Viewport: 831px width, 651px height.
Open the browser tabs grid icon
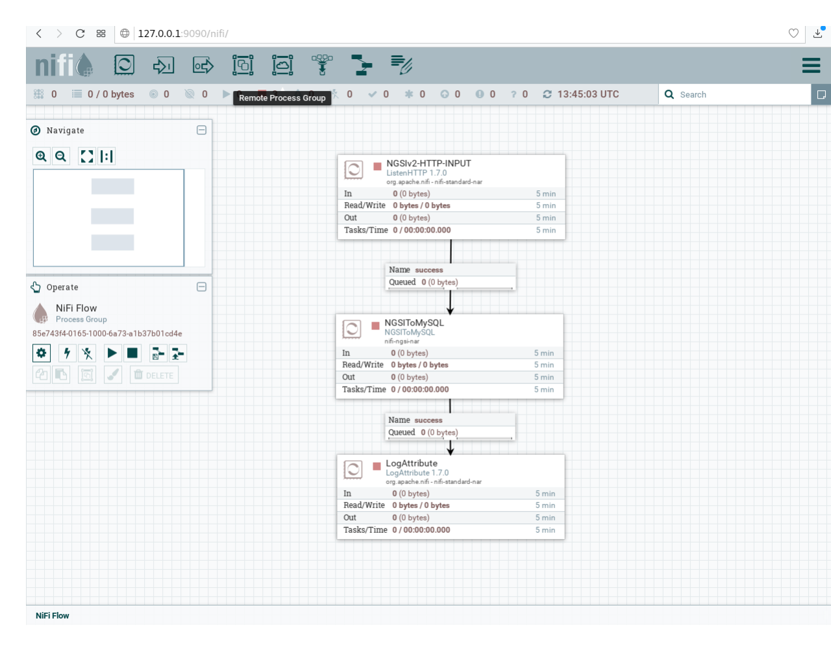(x=101, y=33)
